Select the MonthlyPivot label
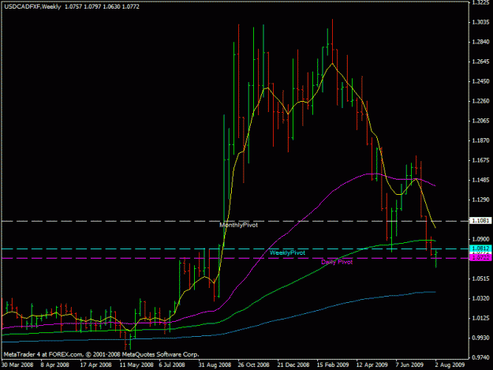Screen dimensions: 493x370 point(239,225)
